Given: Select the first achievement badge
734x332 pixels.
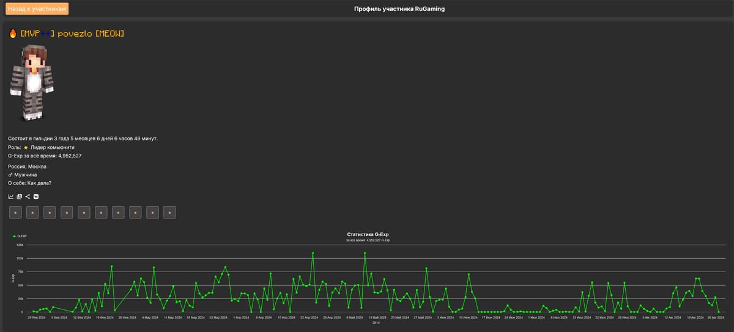Looking at the screenshot, I should [15, 212].
